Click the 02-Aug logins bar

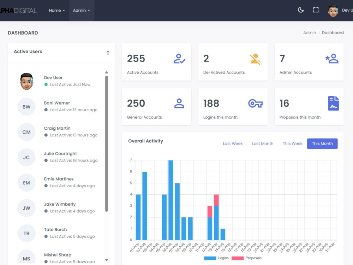point(145,206)
